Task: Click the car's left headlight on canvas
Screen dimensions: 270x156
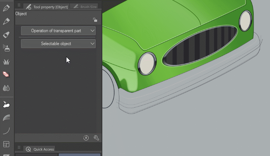Action: click(x=147, y=63)
